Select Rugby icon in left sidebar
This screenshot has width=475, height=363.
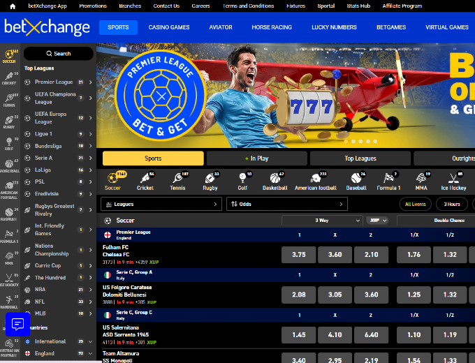pyautogui.click(x=9, y=122)
